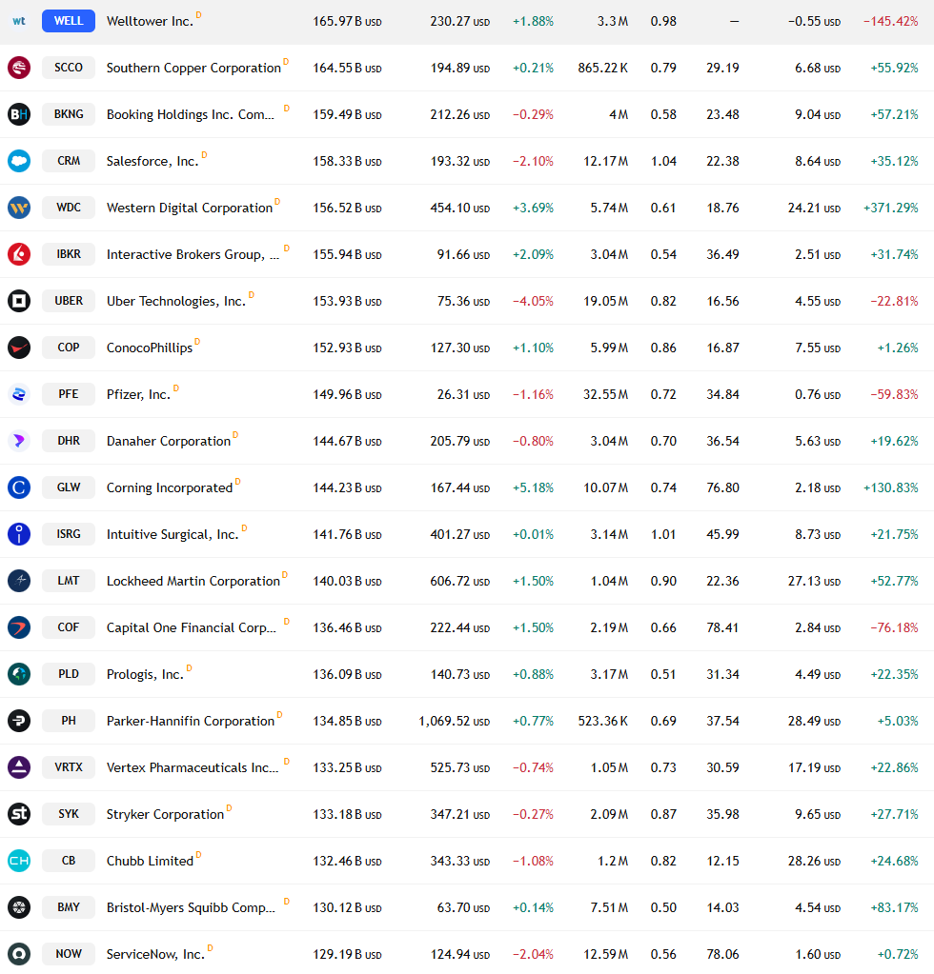Click the 865.22 K volume value

click(x=602, y=68)
